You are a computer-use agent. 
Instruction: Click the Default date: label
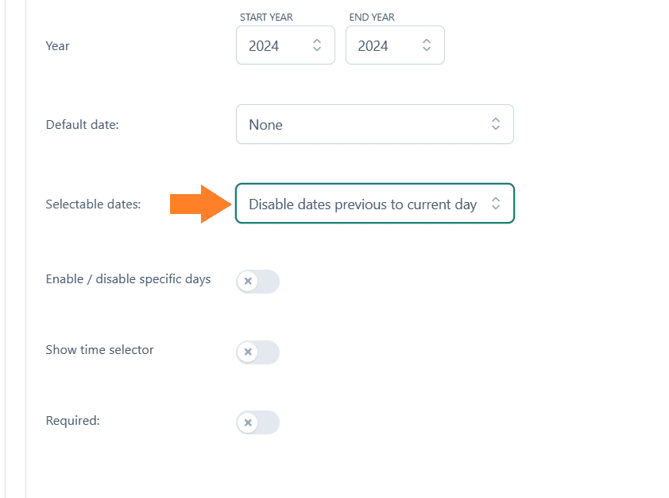click(x=83, y=125)
